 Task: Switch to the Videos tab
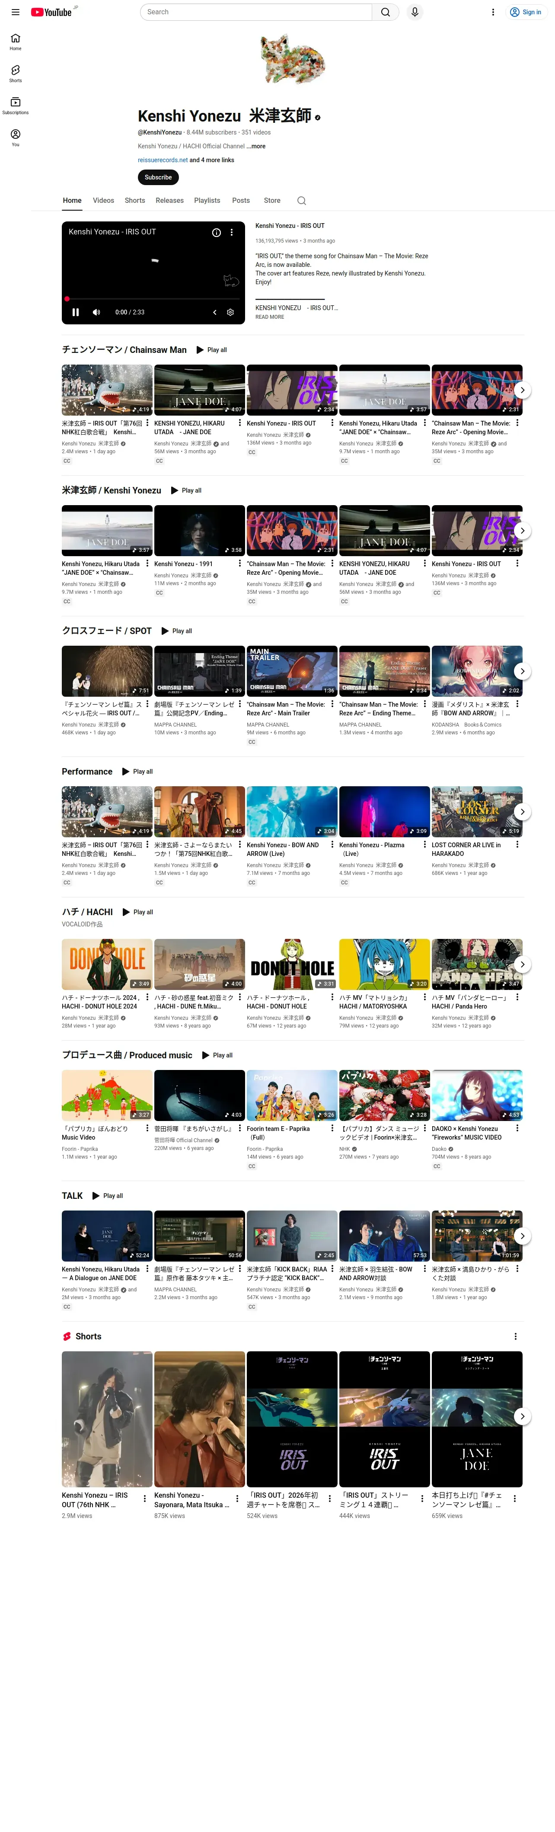[x=104, y=201]
